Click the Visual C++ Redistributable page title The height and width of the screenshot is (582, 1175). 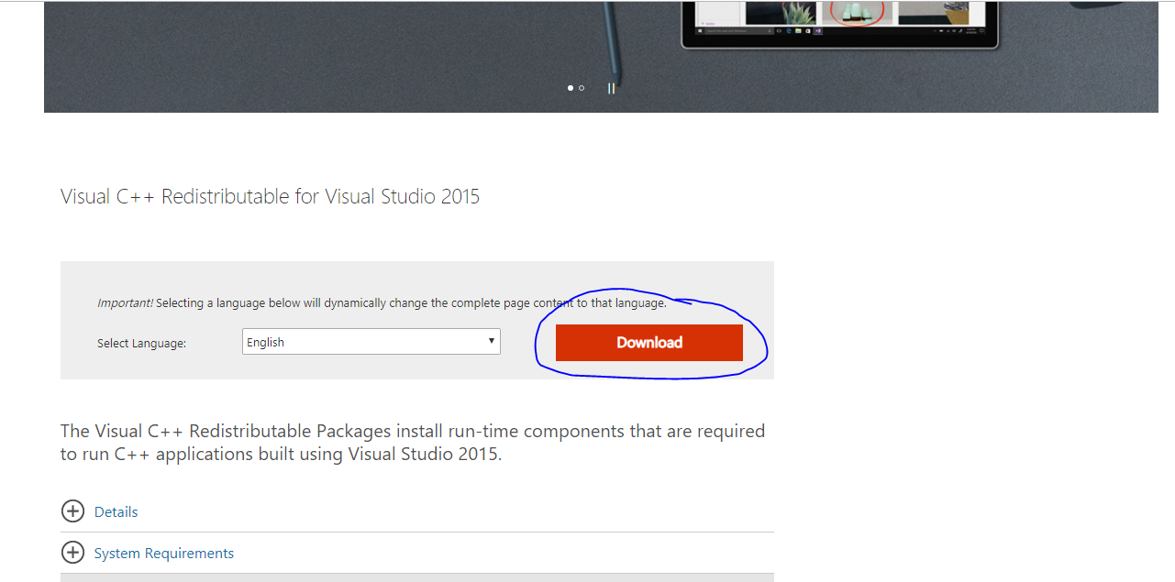click(x=270, y=196)
